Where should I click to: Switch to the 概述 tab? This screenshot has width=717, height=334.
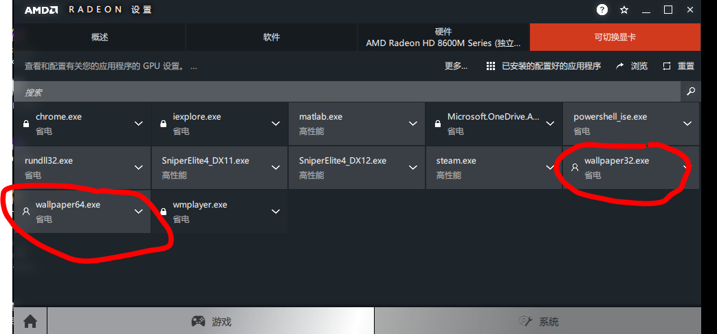coord(99,38)
